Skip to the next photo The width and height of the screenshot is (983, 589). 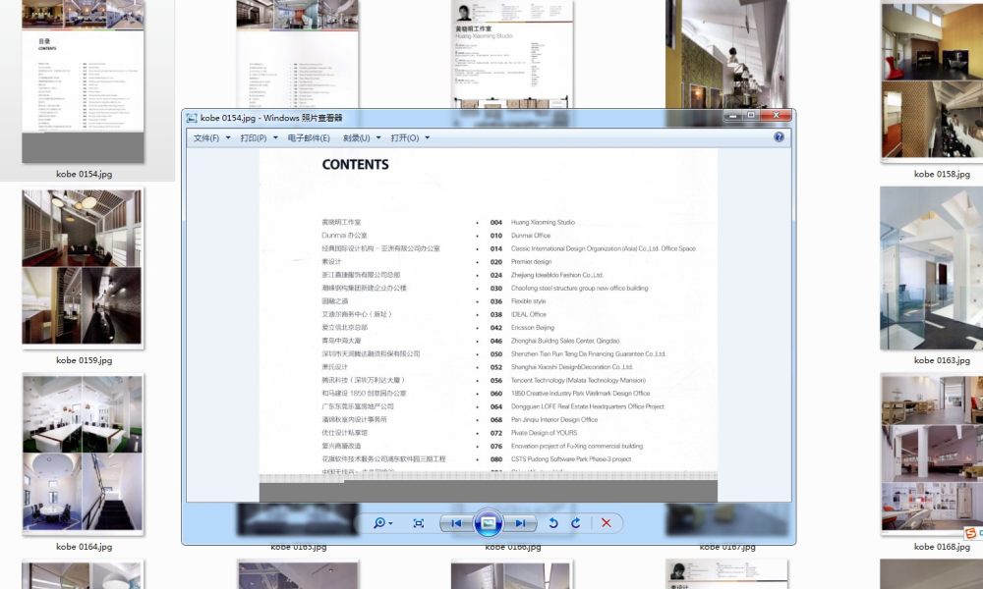[x=520, y=523]
